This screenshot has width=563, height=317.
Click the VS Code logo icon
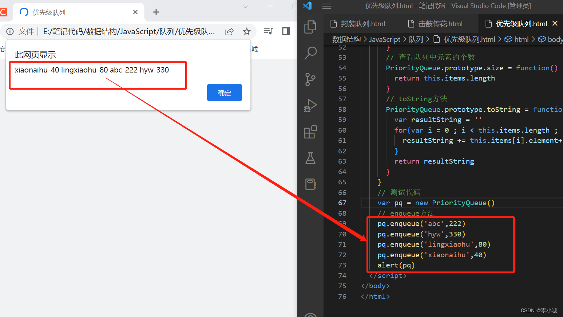point(307,5)
